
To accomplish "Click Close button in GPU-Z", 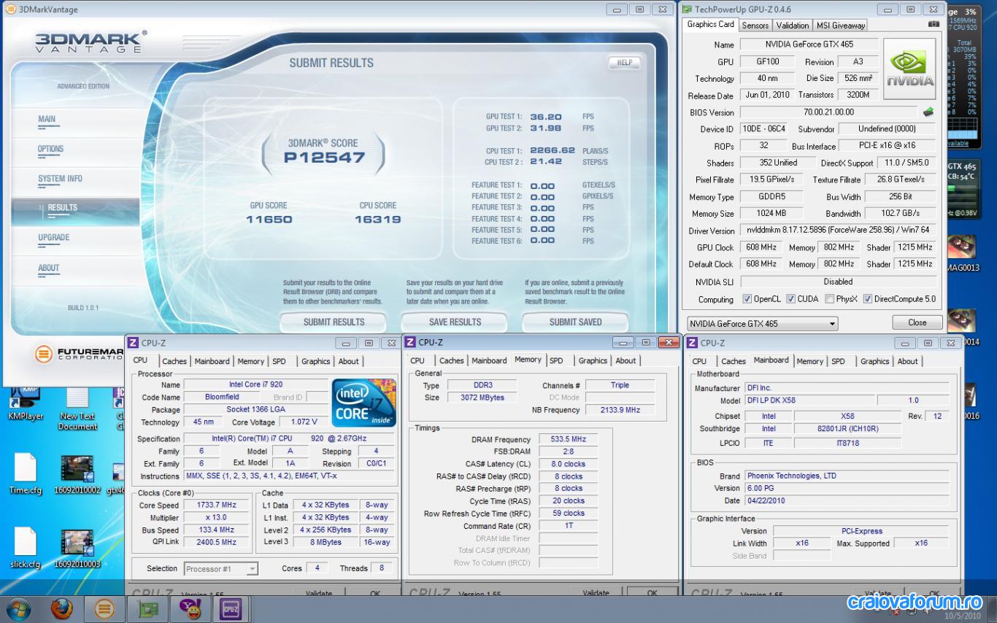I will [x=917, y=322].
